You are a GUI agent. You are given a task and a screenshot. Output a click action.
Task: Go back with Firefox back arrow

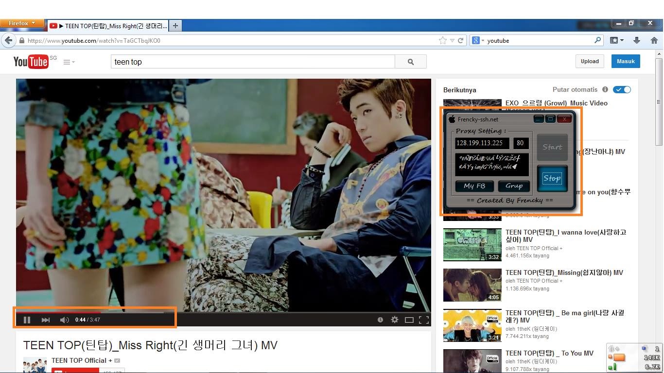click(x=8, y=40)
